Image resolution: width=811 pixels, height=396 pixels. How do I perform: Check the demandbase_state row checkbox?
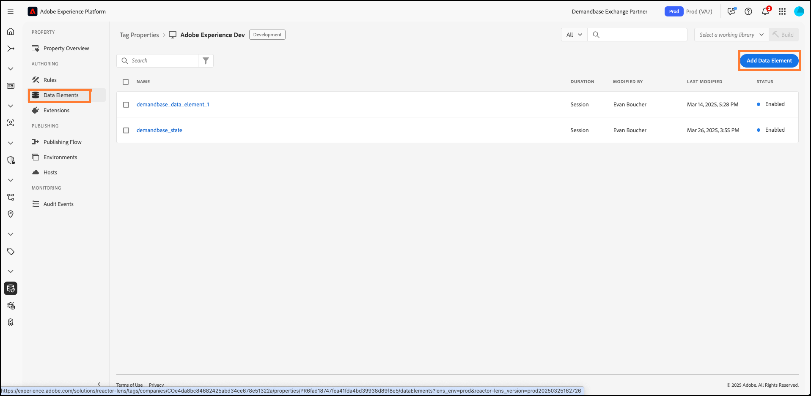pyautogui.click(x=126, y=130)
